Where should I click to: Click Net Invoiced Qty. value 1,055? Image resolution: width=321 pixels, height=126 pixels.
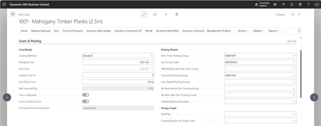tap(150, 88)
